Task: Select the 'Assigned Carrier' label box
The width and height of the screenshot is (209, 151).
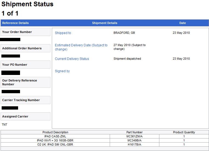Action: tap(15, 116)
